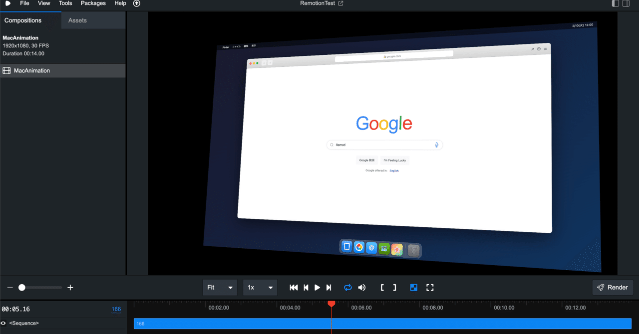The width and height of the screenshot is (639, 334).
Task: Click the check-for-updates icon beside Help
Action: 136,3
